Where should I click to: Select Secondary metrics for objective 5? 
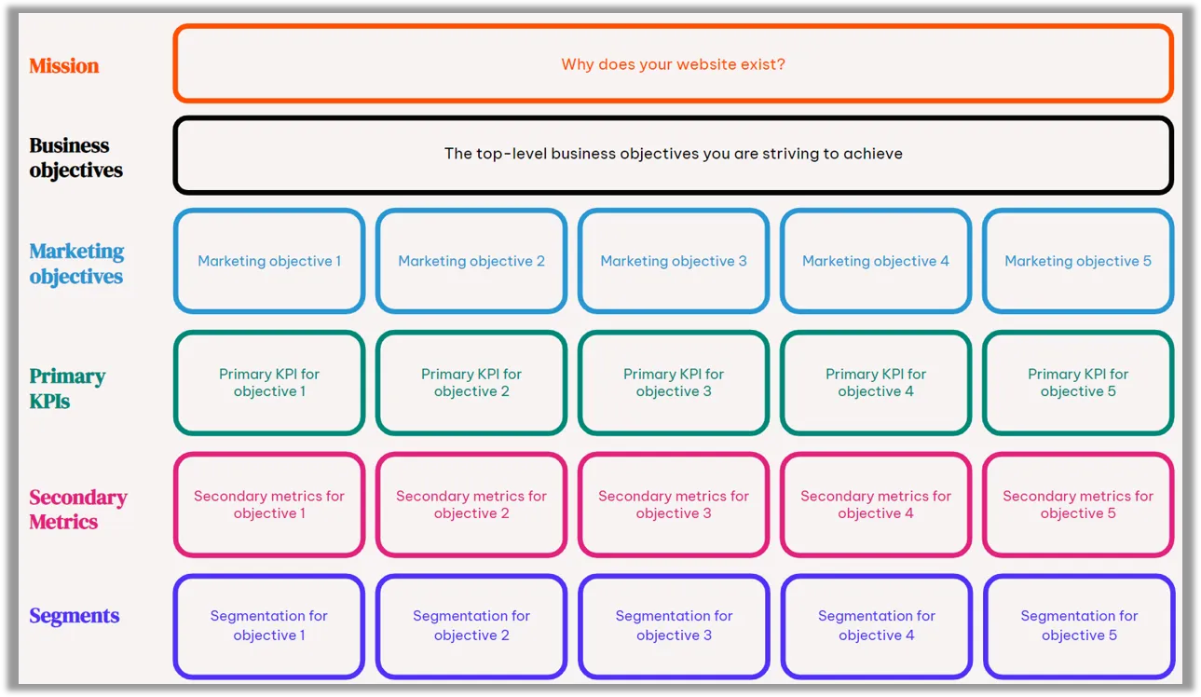[1078, 505]
